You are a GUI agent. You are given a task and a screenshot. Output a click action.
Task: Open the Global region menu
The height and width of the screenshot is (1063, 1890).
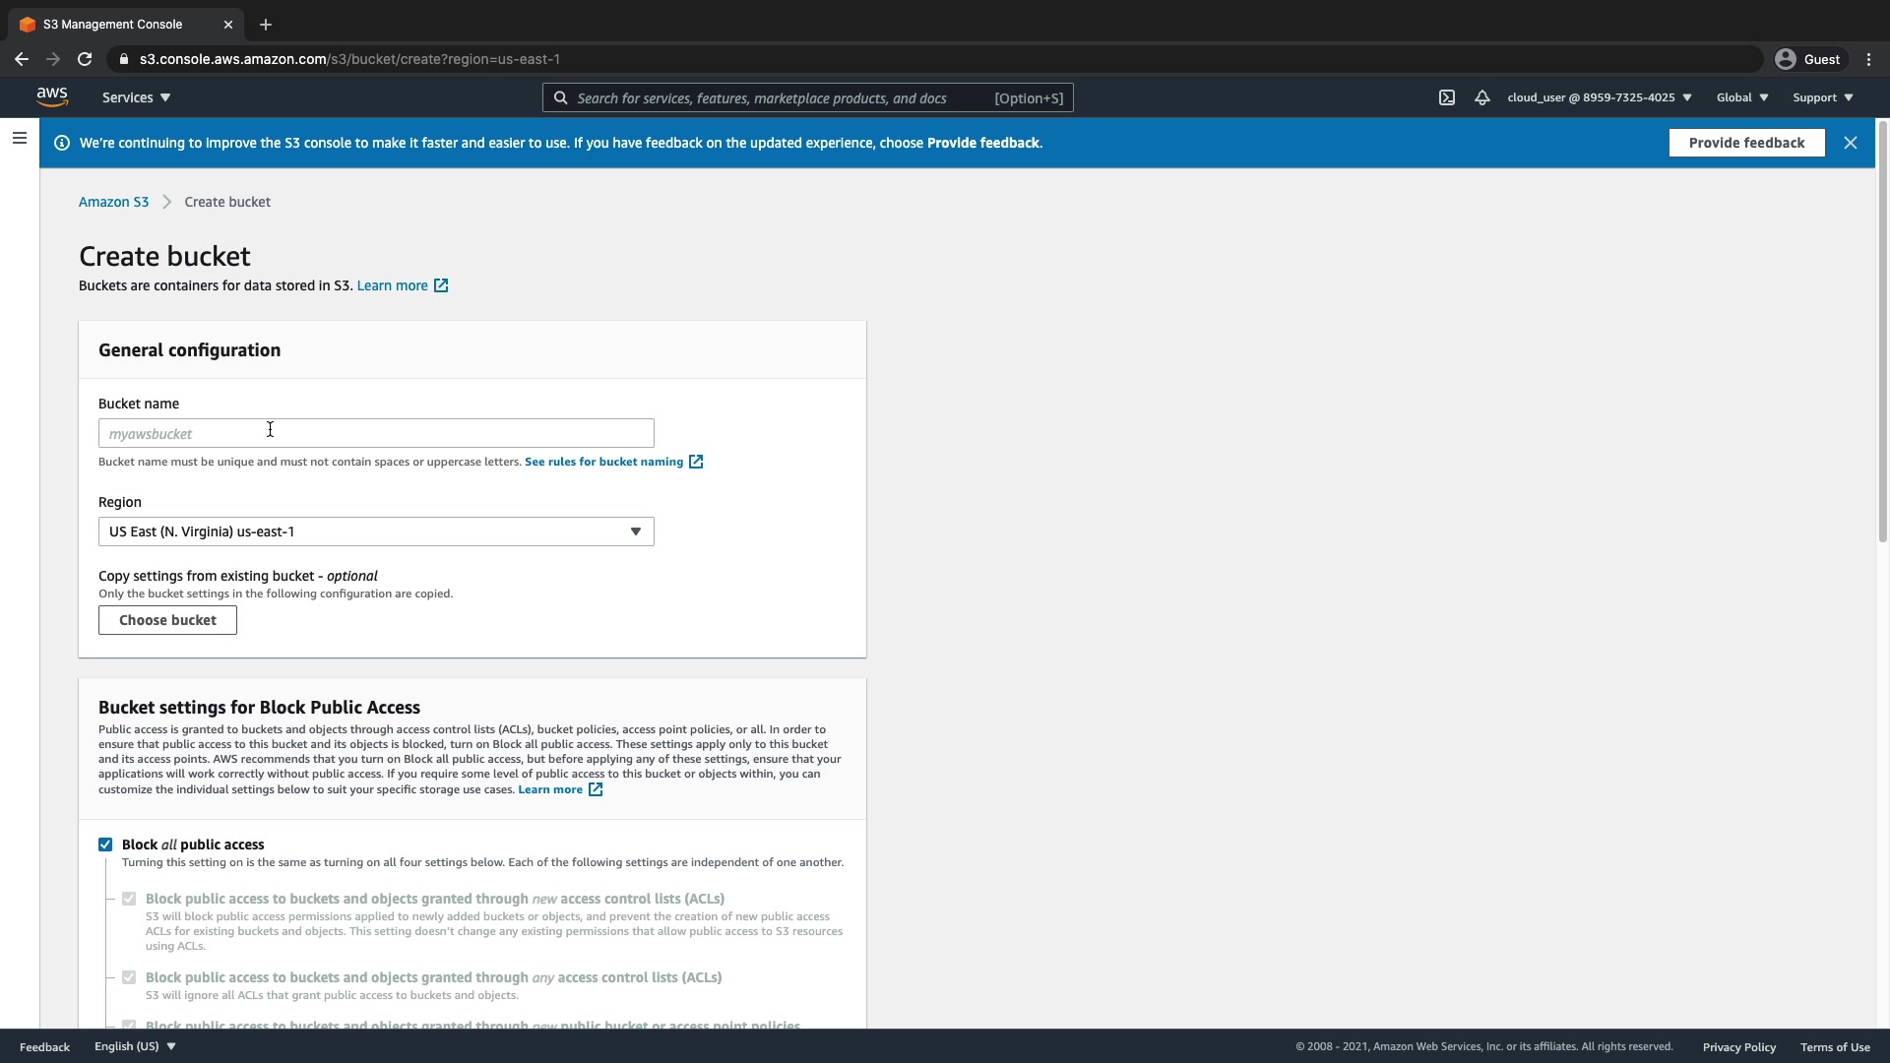click(x=1741, y=97)
